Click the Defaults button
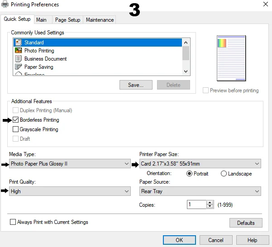Screen dimensions: 272x247 point(246,223)
